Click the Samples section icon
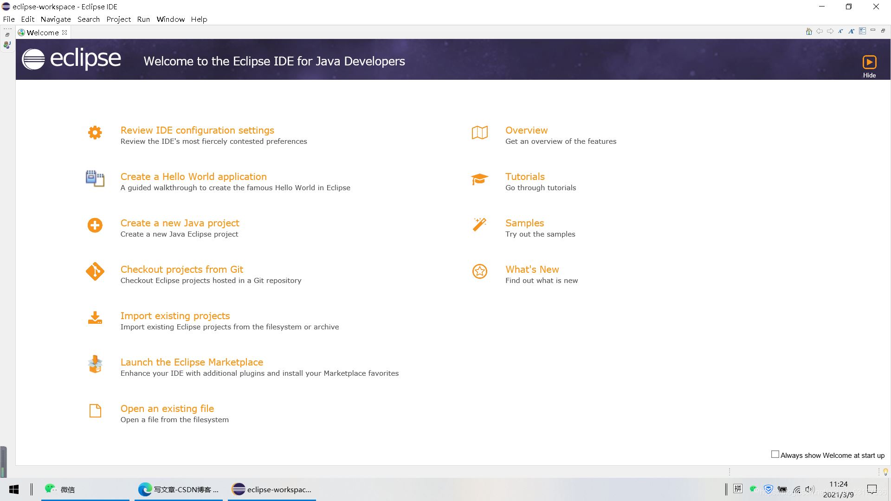891x501 pixels. (x=479, y=225)
